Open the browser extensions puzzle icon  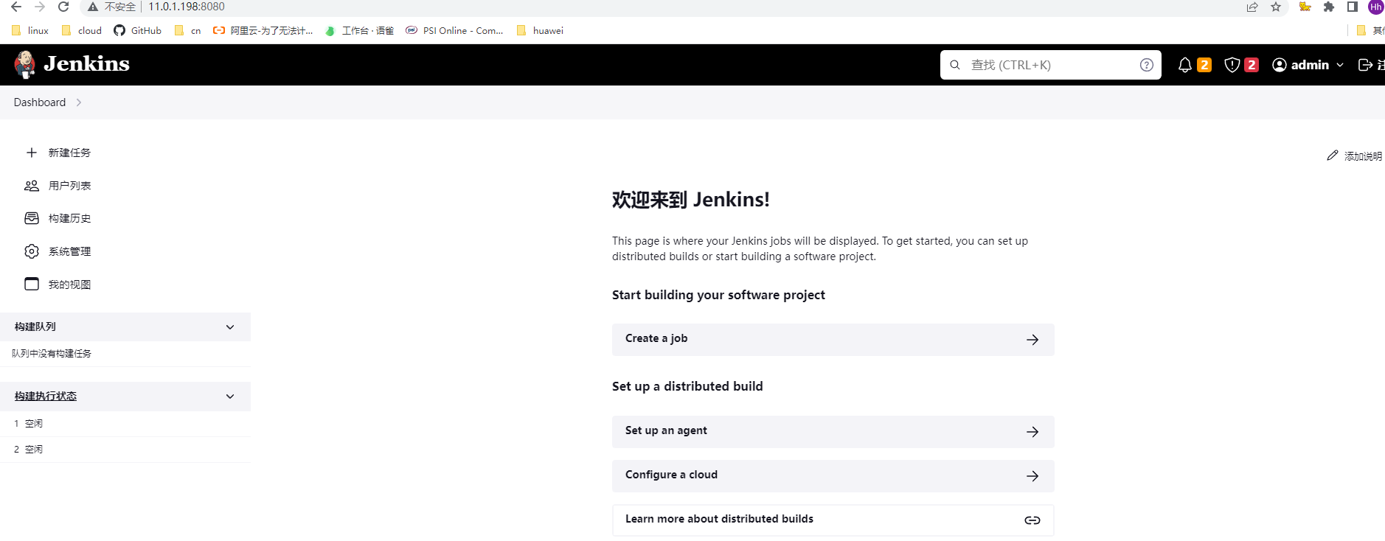coord(1329,7)
